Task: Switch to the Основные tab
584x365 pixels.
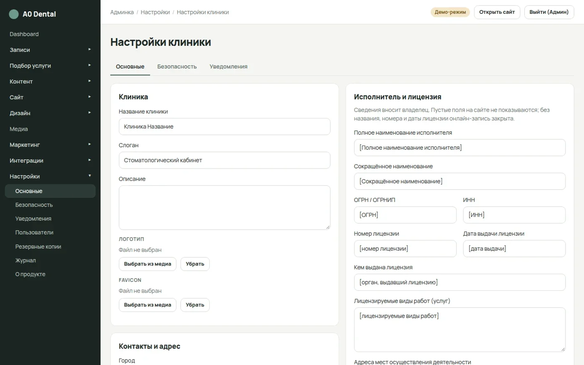Action: 130,67
